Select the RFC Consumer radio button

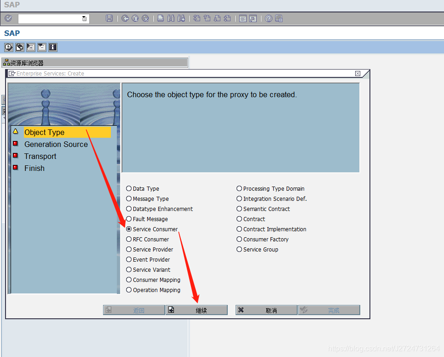click(x=129, y=240)
